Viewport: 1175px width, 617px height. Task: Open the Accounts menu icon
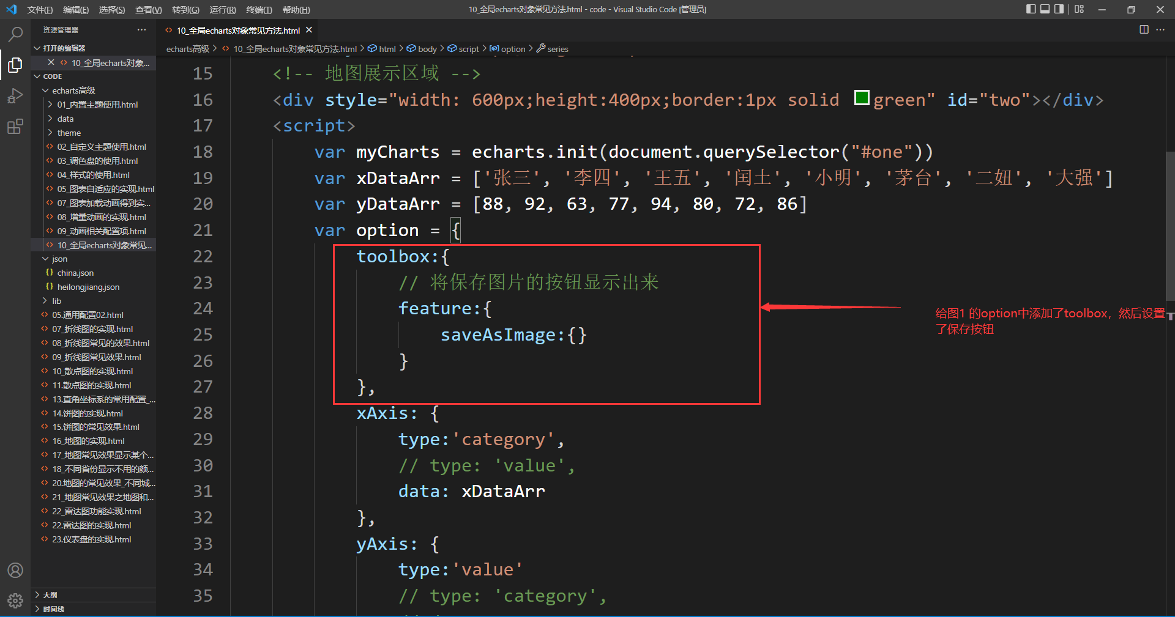(15, 571)
